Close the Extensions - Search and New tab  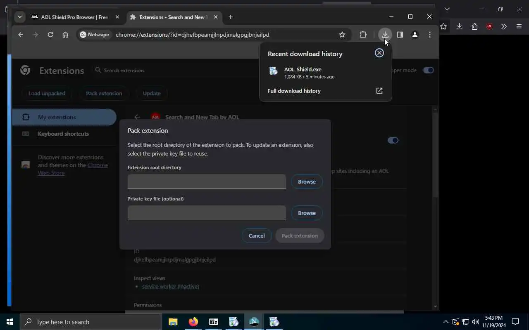click(216, 17)
